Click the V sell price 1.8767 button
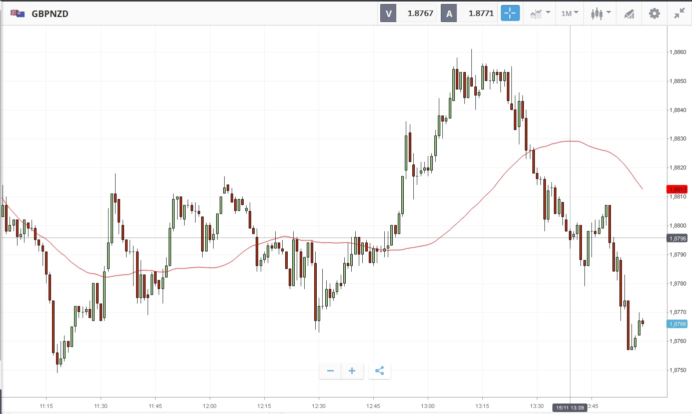This screenshot has width=692, height=414. coord(409,13)
